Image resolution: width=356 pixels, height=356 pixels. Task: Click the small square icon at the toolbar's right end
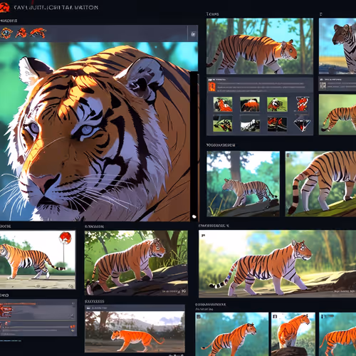[193, 34]
